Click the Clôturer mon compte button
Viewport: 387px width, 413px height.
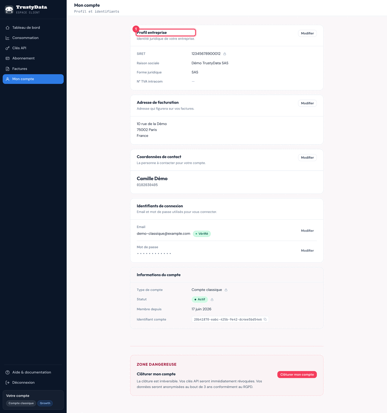(x=297, y=375)
